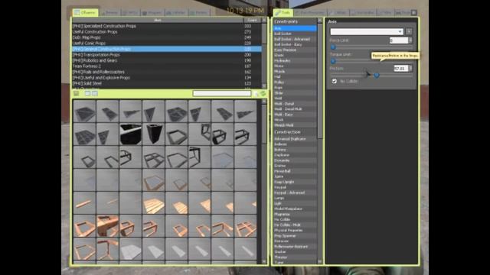Choose Ball Socket - Advanced tool
The width and height of the screenshot is (490, 275).
coord(295,39)
